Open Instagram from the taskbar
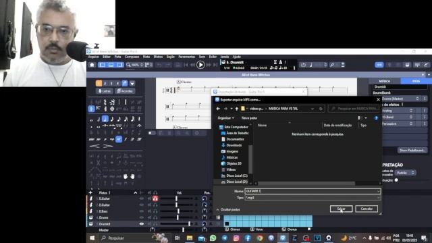Viewport: 432px width, 243px height. (x=236, y=238)
